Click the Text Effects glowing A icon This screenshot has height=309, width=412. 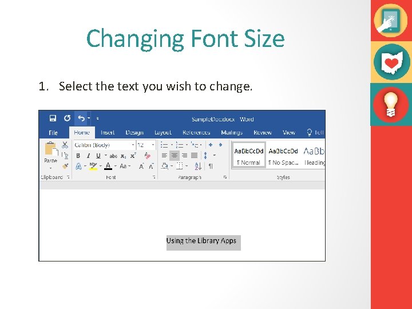[x=78, y=166]
